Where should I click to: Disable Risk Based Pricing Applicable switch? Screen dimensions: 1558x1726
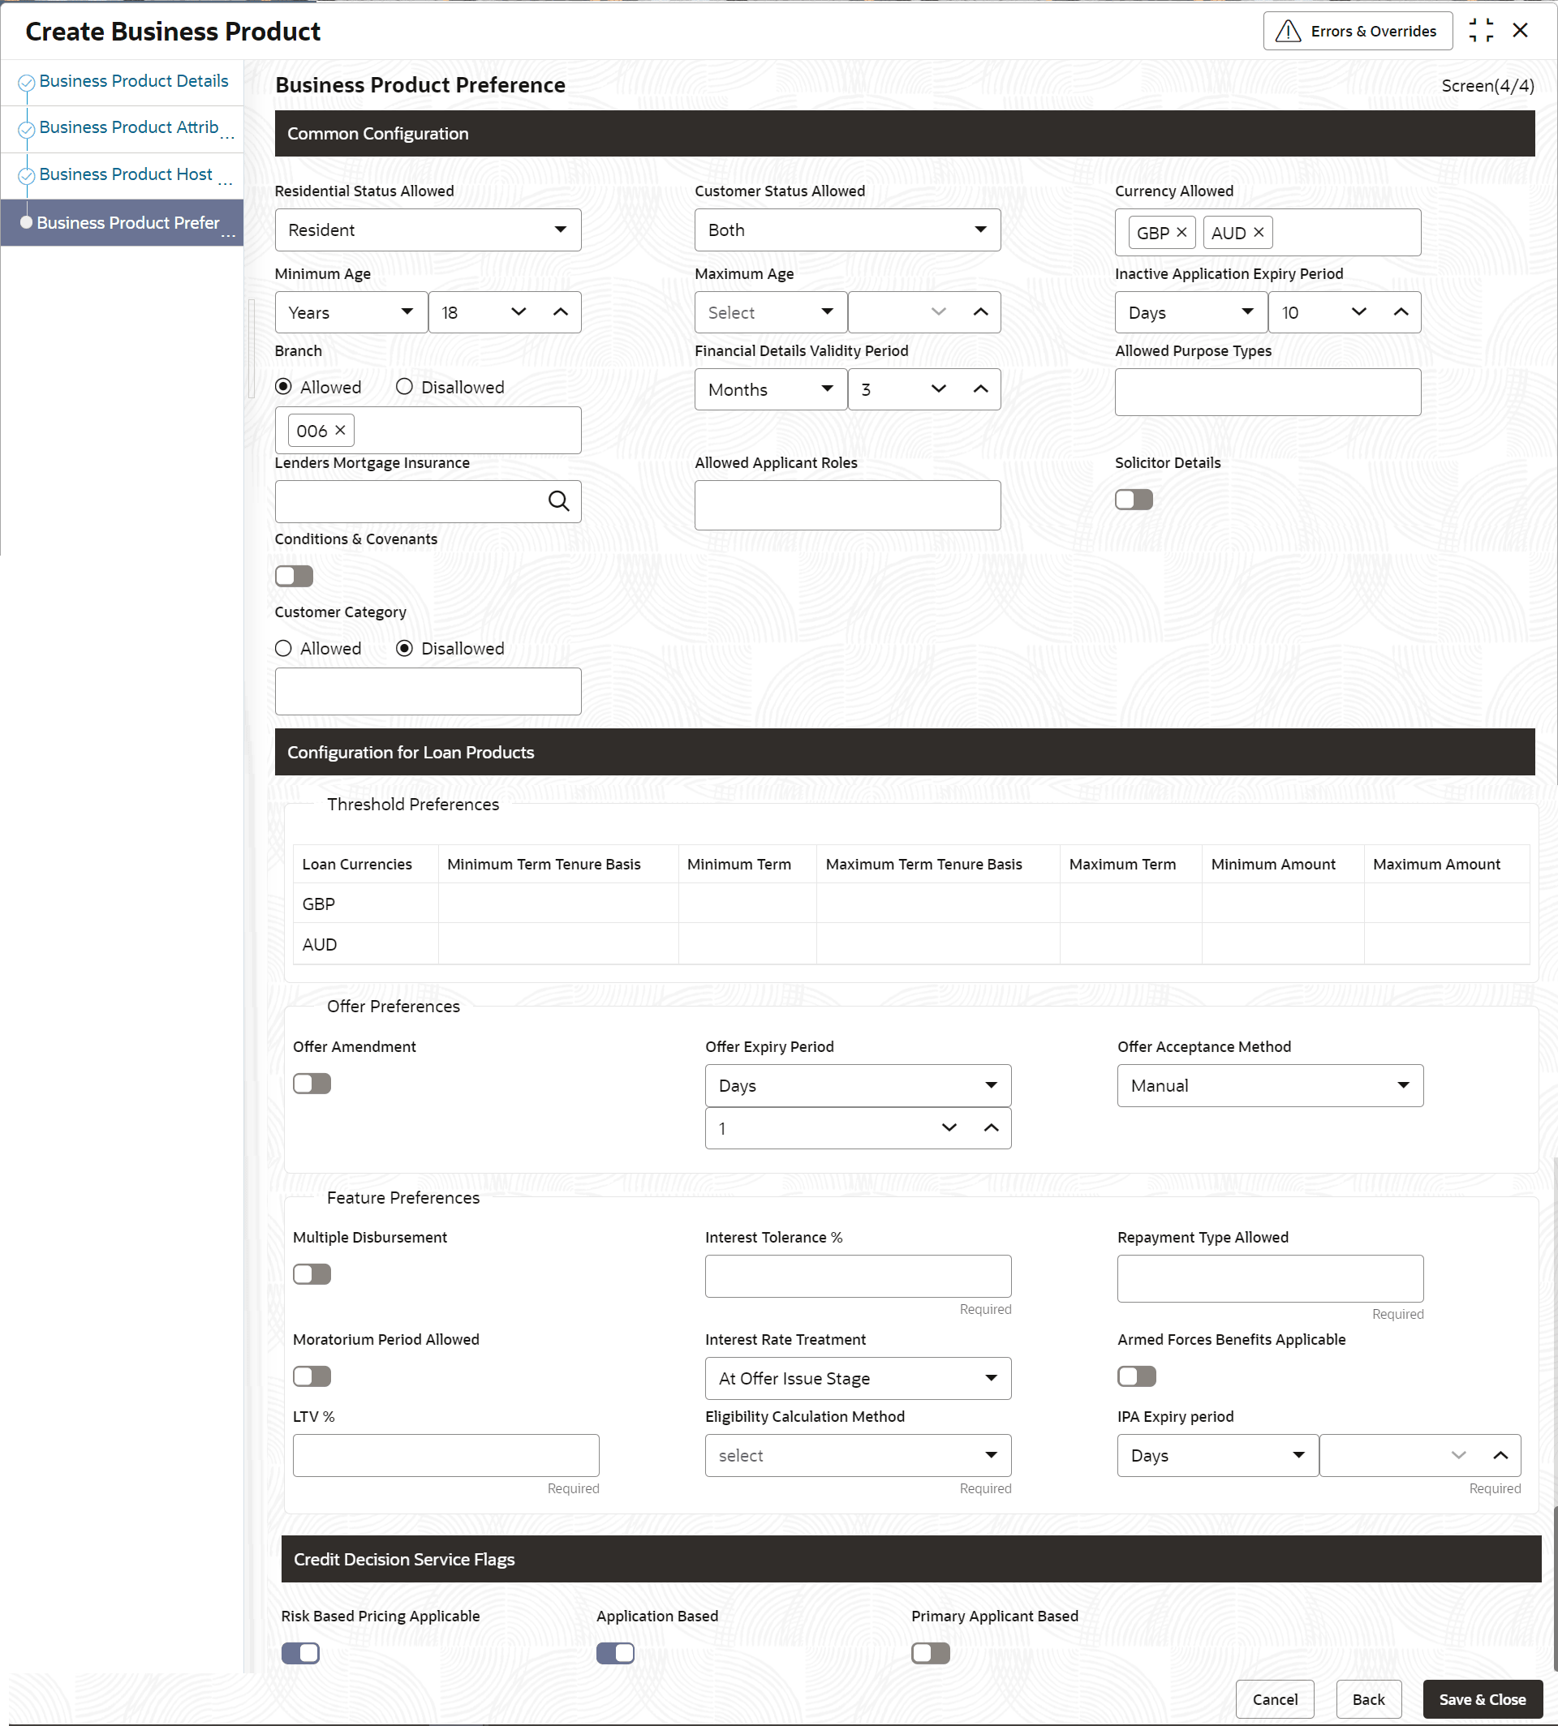coord(300,1654)
